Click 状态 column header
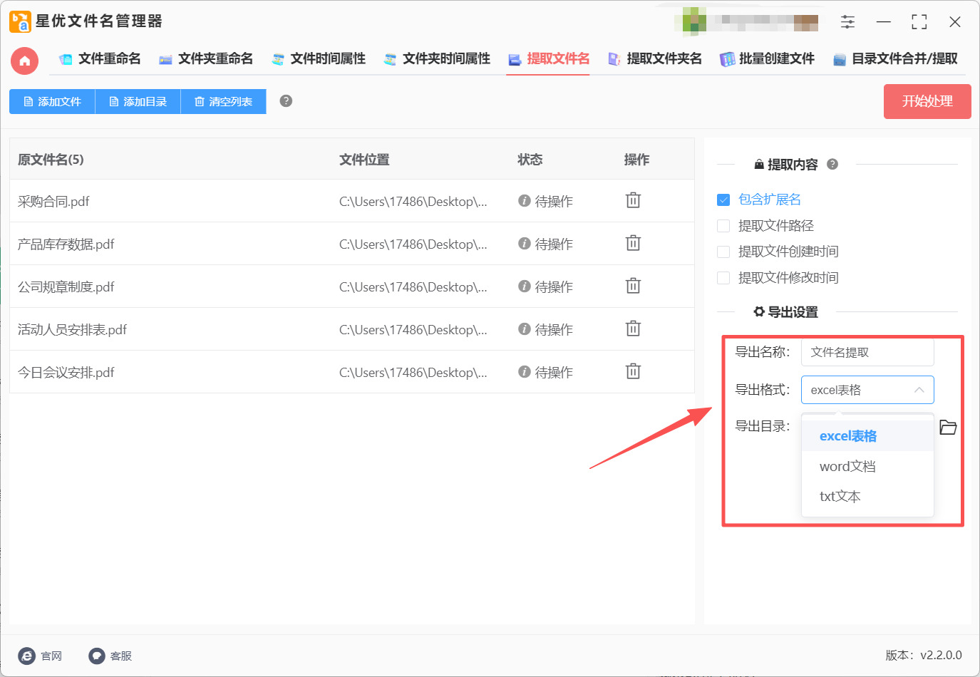 530,160
